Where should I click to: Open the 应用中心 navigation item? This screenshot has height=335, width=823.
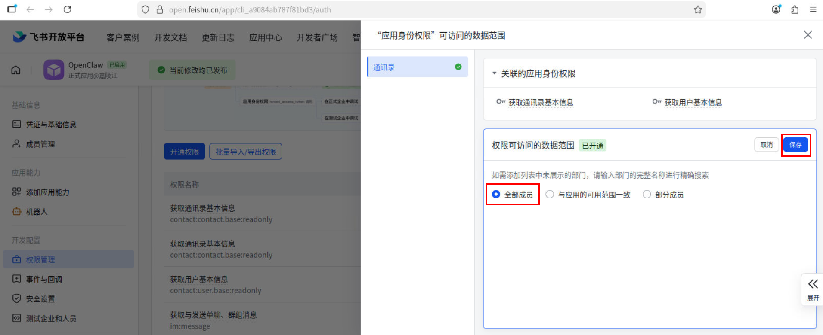pos(266,37)
